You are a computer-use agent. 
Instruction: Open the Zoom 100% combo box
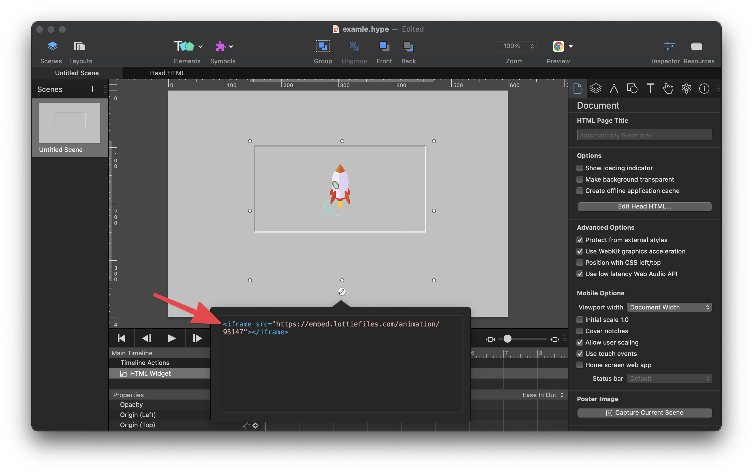point(514,46)
